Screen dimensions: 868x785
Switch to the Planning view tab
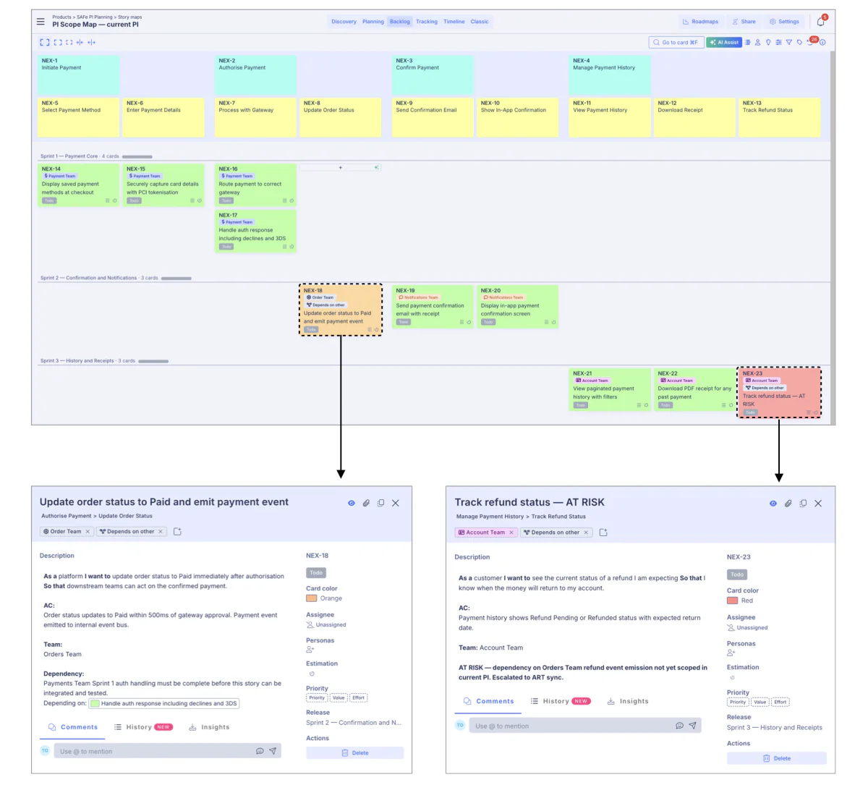[373, 22]
